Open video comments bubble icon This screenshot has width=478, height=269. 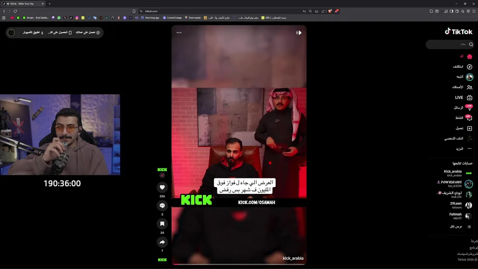162,205
